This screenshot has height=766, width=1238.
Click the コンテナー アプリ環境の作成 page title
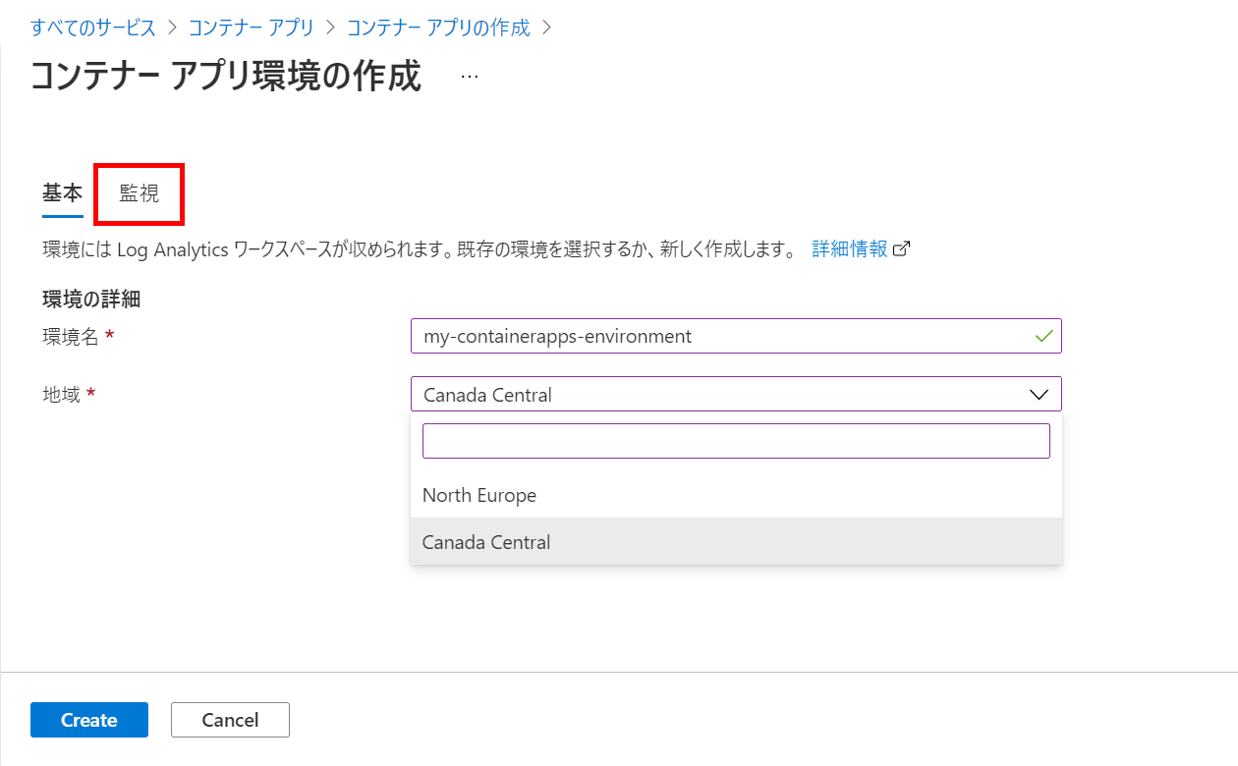click(226, 77)
